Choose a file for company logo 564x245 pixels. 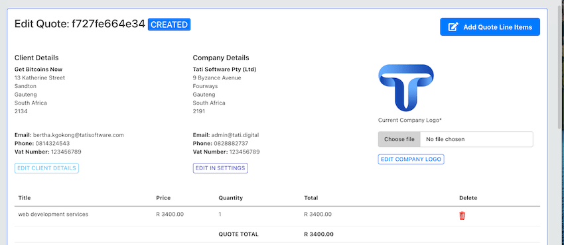tap(399, 139)
